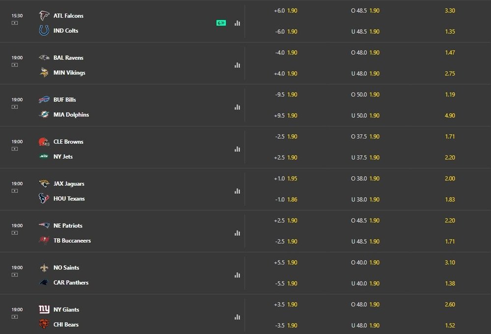Show statistics icon for Bills vs Dolphins
This screenshot has width=491, height=334.
point(237,107)
